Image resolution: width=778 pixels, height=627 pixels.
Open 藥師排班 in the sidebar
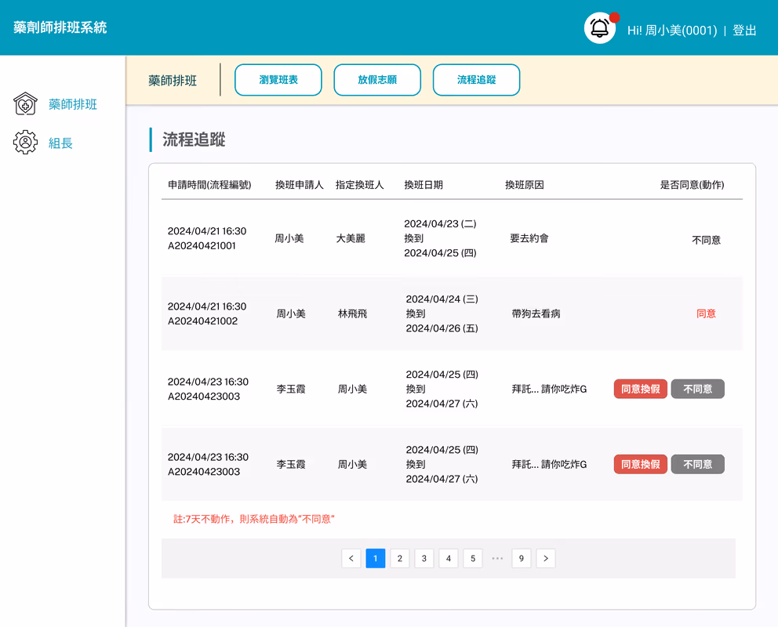(72, 104)
